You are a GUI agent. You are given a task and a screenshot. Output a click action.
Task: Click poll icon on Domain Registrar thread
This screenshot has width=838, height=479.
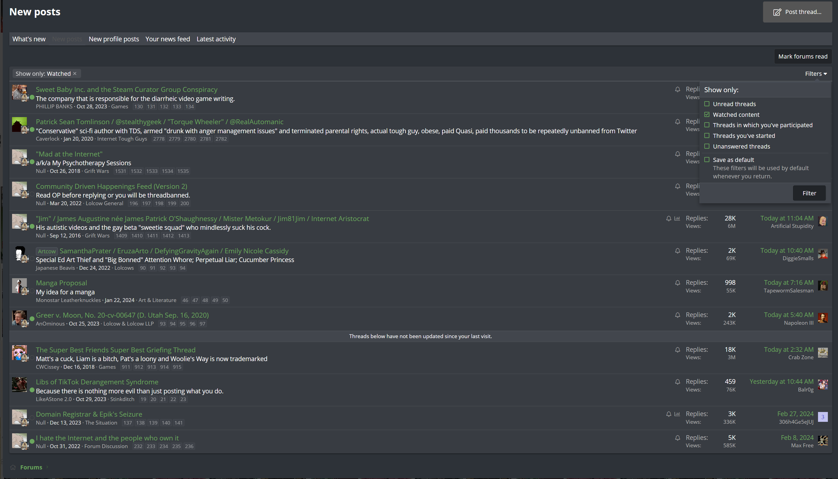(677, 414)
